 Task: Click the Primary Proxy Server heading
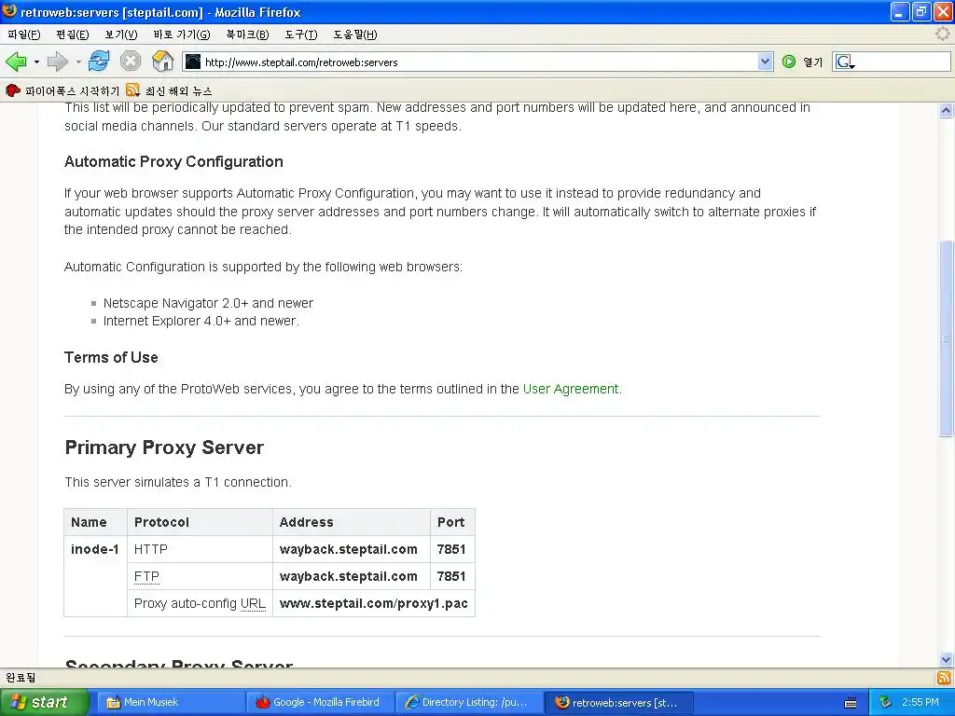tap(164, 447)
